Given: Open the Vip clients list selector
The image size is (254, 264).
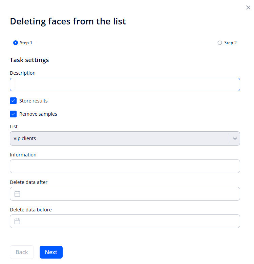Looking at the screenshot, I should tap(119, 138).
